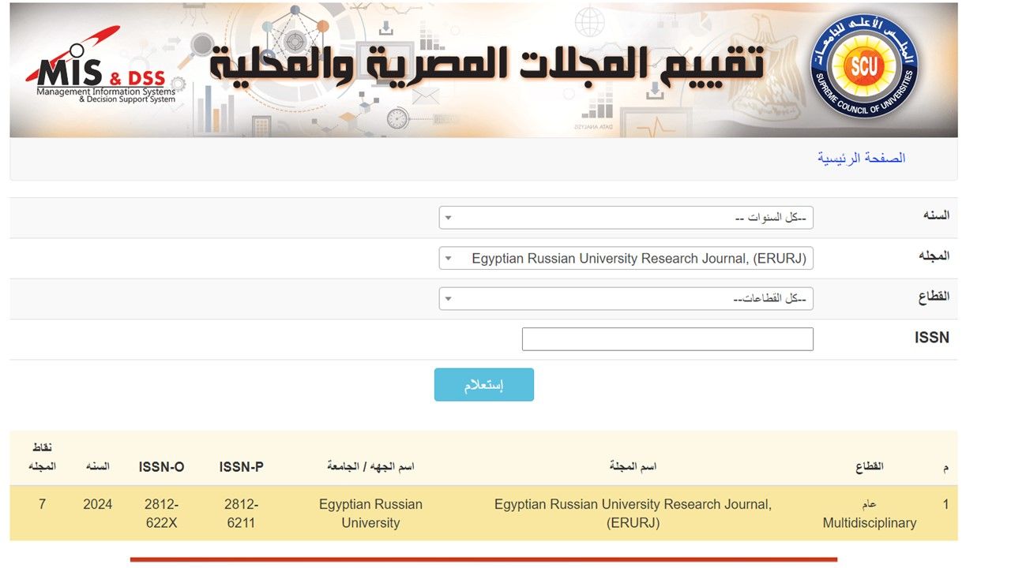Viewport: 1011px width, 568px height.
Task: Click the السنه form label
Action: 936,215
